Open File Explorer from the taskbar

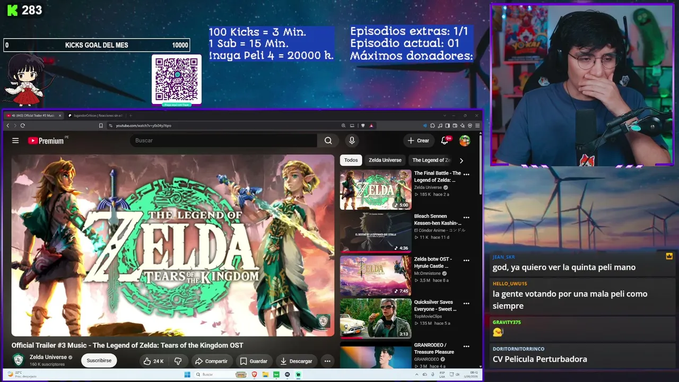click(x=265, y=375)
